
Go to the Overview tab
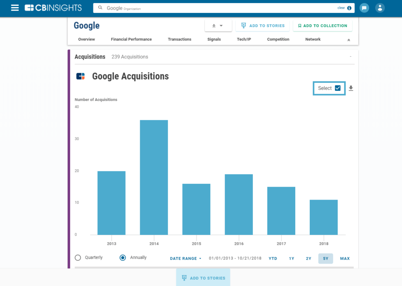(86, 39)
